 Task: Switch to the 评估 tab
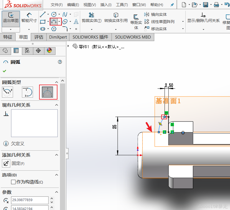(39, 37)
